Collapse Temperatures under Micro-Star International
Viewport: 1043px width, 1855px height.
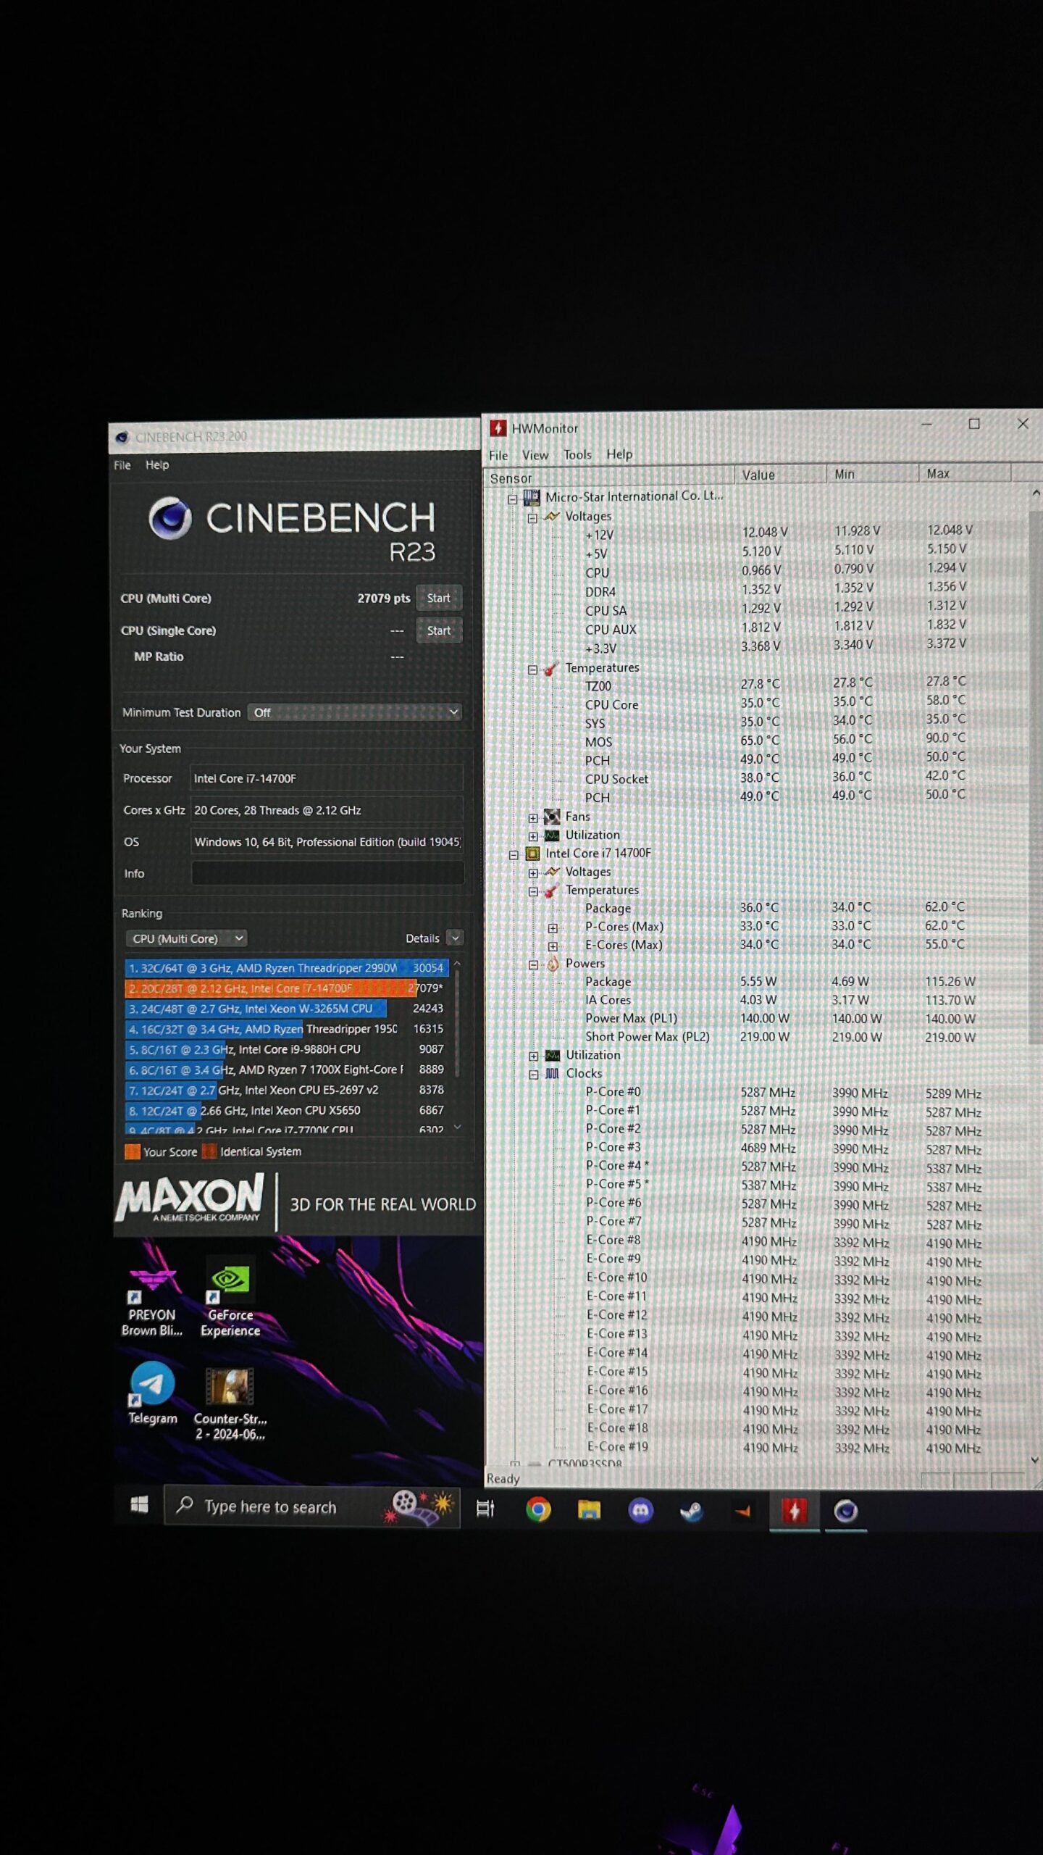(532, 670)
